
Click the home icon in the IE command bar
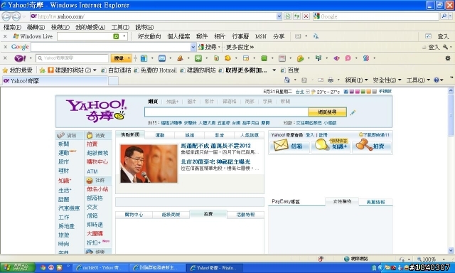point(287,80)
